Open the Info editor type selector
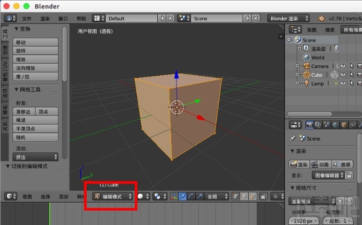Viewport: 362px width, 225px height. pos(11,18)
